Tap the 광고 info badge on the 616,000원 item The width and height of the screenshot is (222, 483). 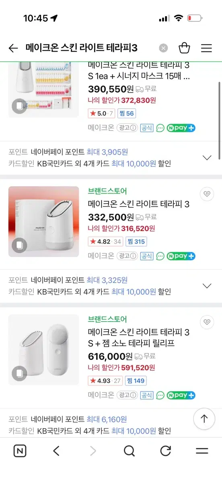(127, 395)
